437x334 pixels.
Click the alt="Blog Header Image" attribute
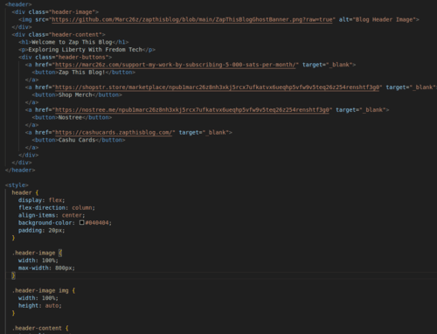pyautogui.click(x=377, y=19)
